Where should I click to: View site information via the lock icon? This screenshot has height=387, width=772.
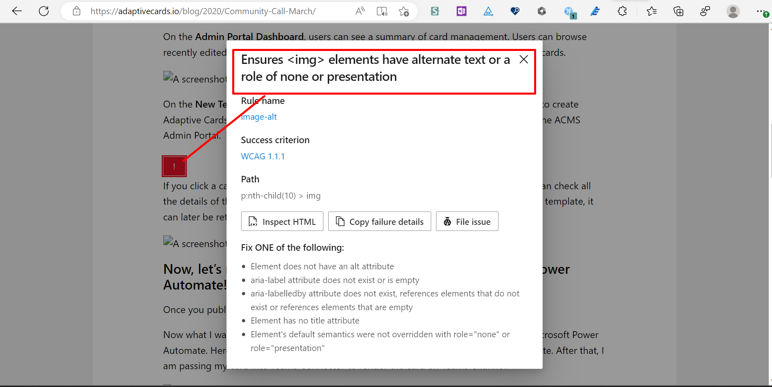click(x=76, y=11)
